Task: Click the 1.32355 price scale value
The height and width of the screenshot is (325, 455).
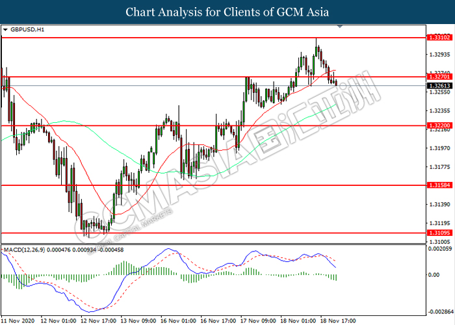Action: (439, 110)
